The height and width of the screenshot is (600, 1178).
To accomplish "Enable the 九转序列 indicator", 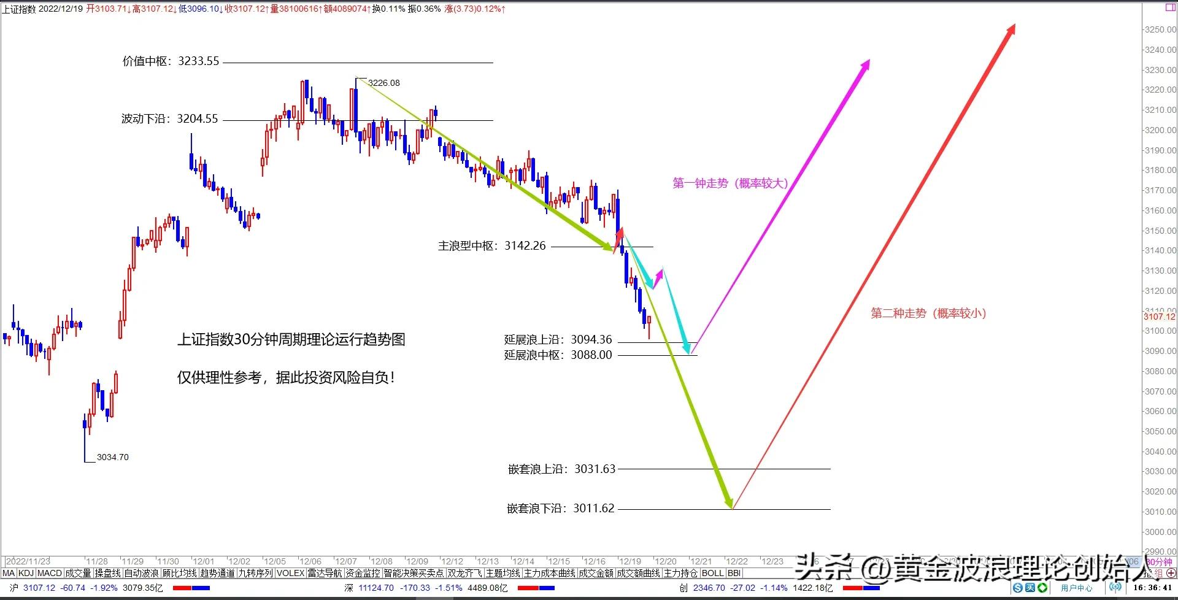I will tap(256, 572).
